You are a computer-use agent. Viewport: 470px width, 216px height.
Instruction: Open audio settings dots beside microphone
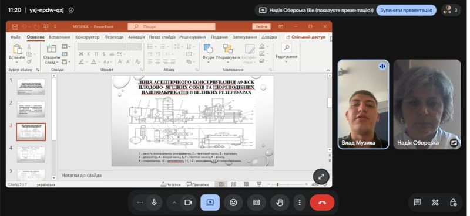point(140,203)
